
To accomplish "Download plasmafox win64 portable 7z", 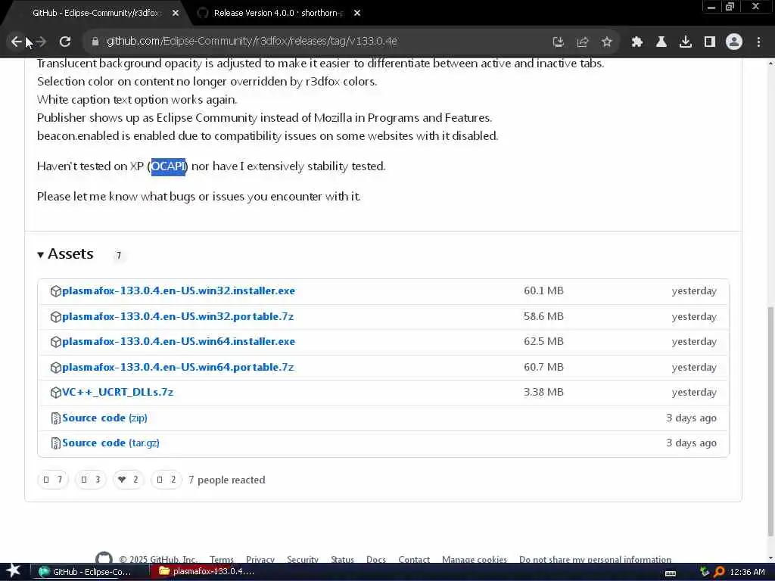I will 178,368.
